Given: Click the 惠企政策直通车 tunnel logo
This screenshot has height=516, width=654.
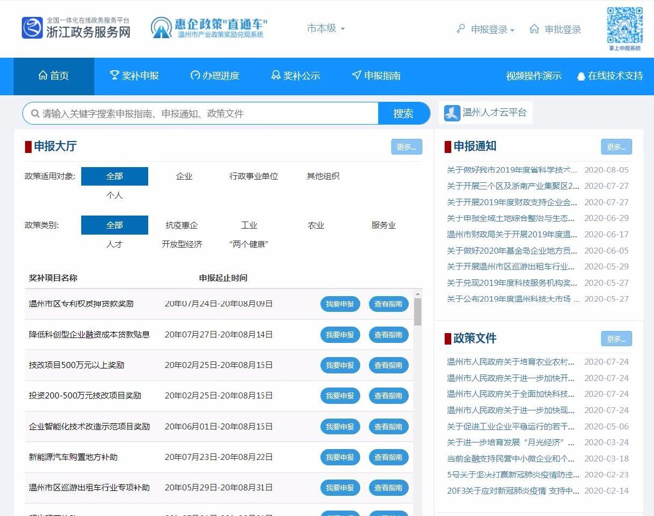Looking at the screenshot, I should click(x=161, y=28).
